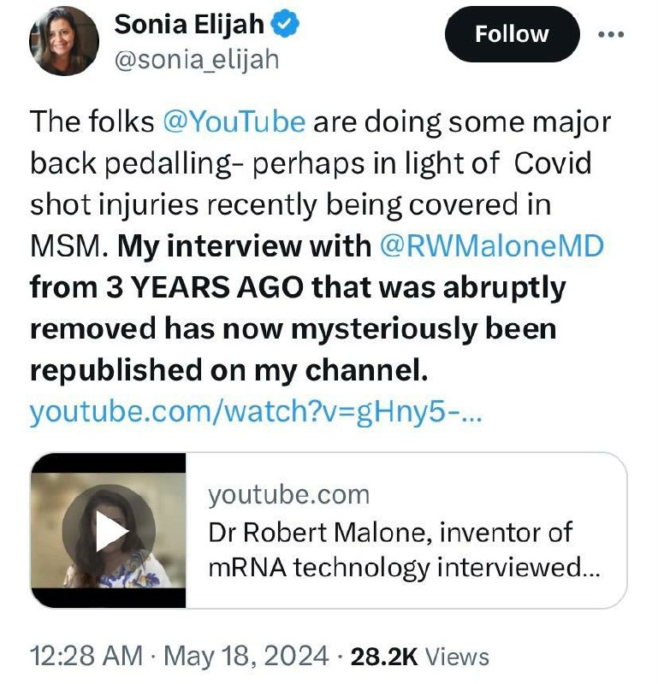This screenshot has width=658, height=684.
Task: Click the youtube.com domain in the card
Action: (289, 494)
